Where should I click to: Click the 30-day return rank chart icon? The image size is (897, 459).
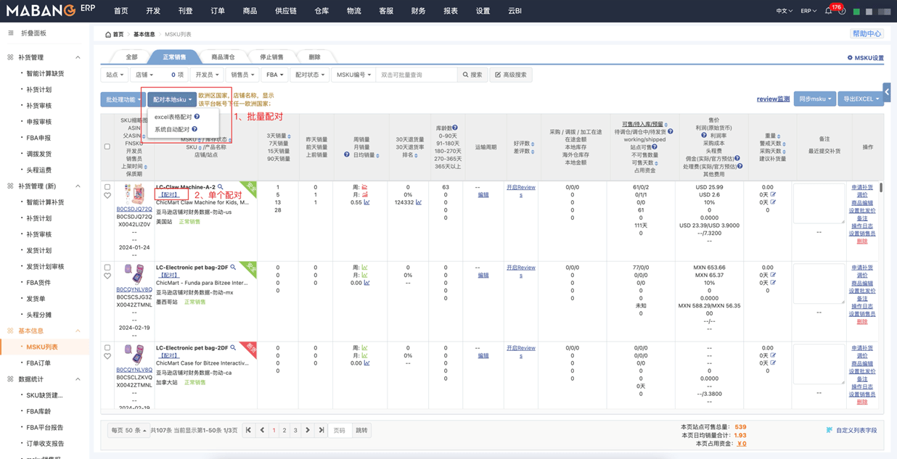[x=419, y=202]
